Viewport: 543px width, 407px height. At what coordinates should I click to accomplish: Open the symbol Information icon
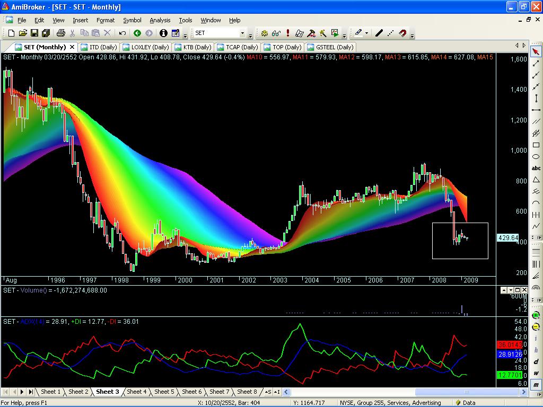point(163,33)
